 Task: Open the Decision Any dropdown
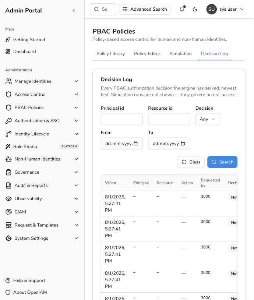(x=208, y=119)
